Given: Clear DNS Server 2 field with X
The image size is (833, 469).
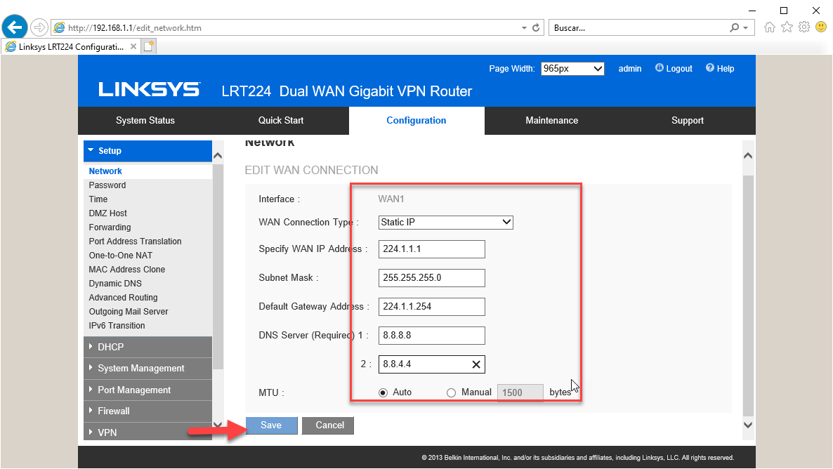Looking at the screenshot, I should tap(475, 364).
